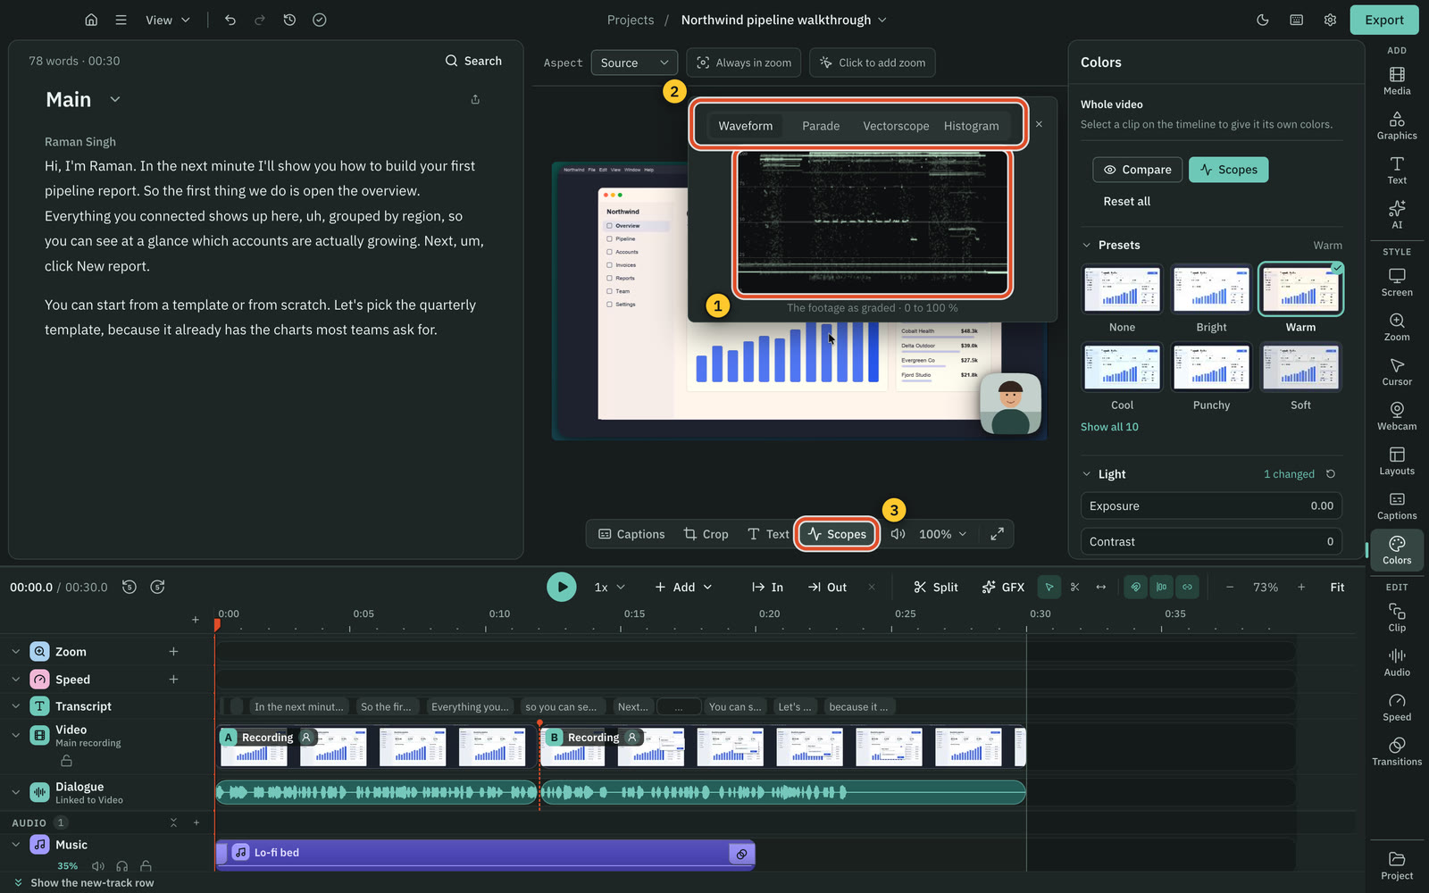Image resolution: width=1429 pixels, height=893 pixels.
Task: Select the Waveform scope tab
Action: pyautogui.click(x=746, y=126)
